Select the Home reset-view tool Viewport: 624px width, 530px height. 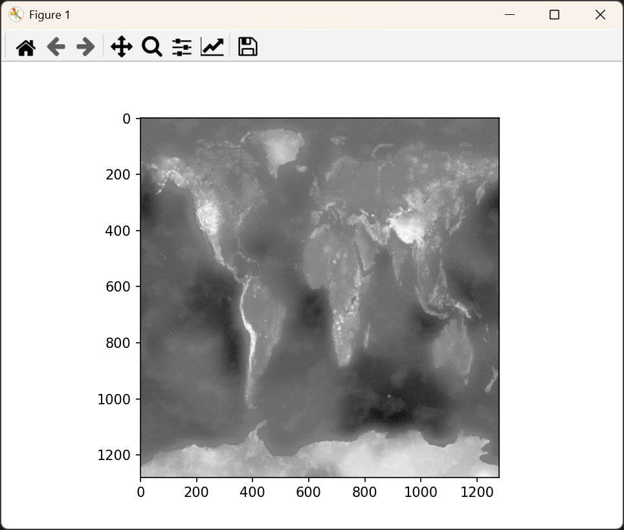[25, 46]
